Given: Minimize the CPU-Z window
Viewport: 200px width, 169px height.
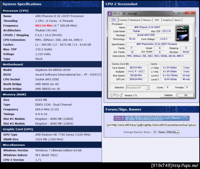Looking at the screenshot, I should (x=176, y=13).
